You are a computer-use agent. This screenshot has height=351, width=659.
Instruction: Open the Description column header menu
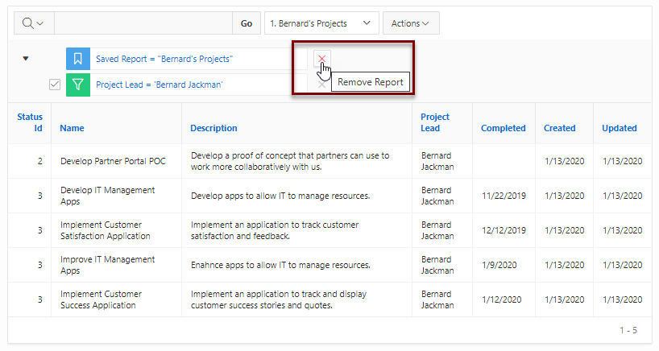(x=213, y=128)
